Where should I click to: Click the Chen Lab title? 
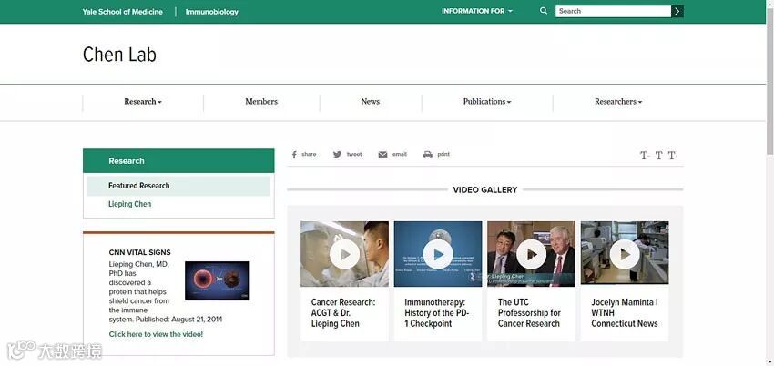pos(119,55)
